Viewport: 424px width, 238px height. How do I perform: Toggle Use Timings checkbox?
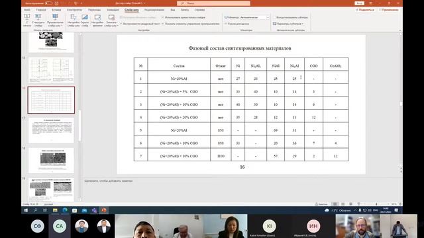(163, 17)
